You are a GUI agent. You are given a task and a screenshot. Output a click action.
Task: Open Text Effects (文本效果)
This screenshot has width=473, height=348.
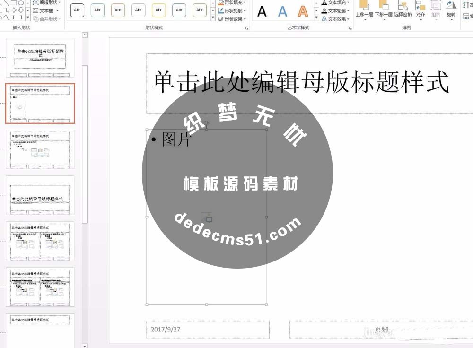(x=325, y=18)
